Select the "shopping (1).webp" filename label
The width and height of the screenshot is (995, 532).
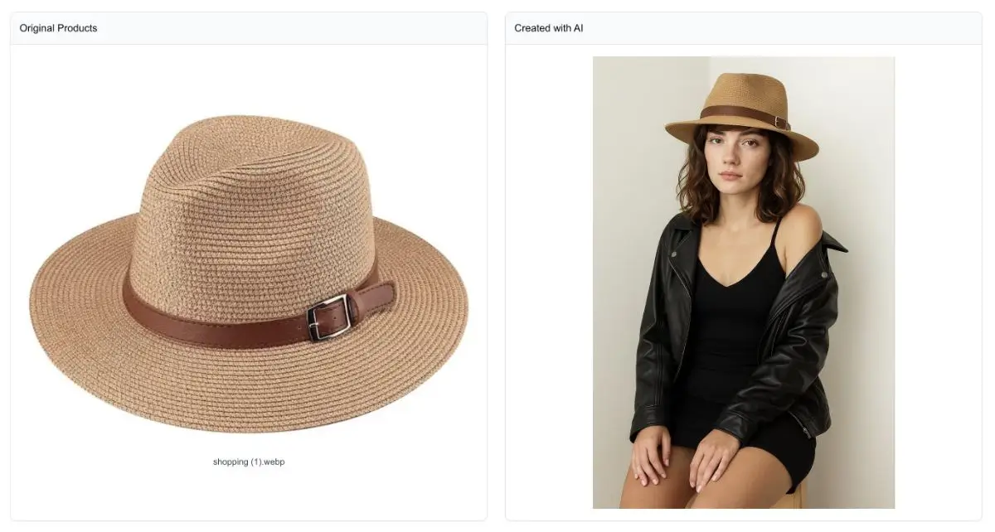tap(249, 462)
